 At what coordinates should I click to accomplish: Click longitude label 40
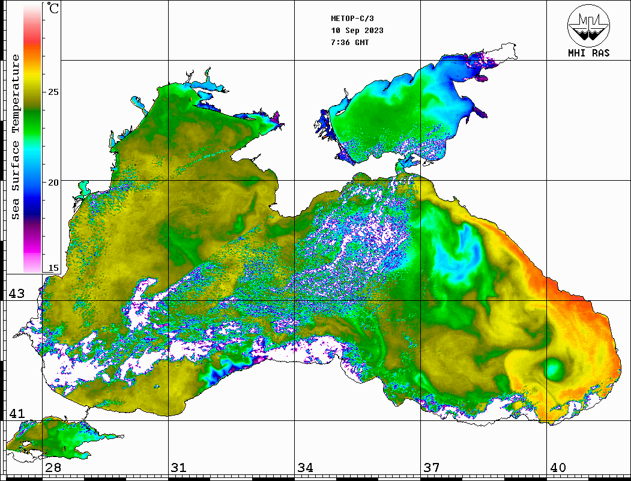tap(557, 467)
